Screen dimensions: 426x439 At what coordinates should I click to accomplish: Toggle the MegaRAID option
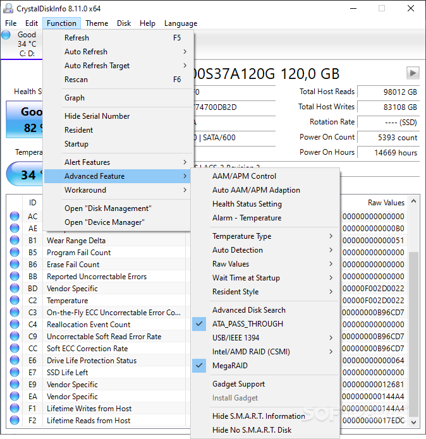point(265,366)
